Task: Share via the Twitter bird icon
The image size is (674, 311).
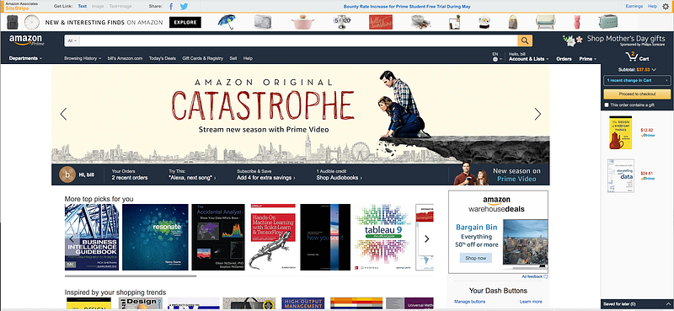Action: point(184,7)
